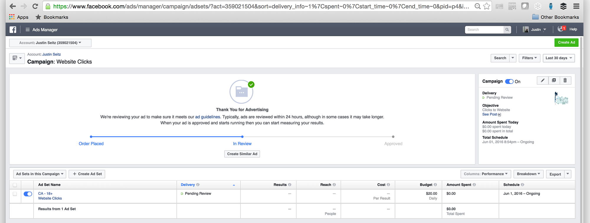Delete campaign with the trash icon
The height and width of the screenshot is (223, 590).
coord(565,80)
